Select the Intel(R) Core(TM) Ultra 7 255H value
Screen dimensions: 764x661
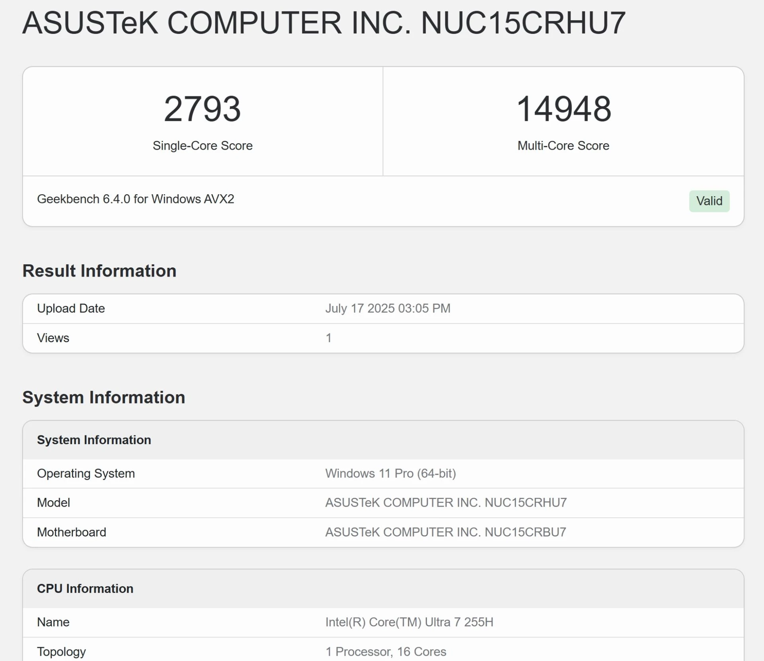coord(409,622)
